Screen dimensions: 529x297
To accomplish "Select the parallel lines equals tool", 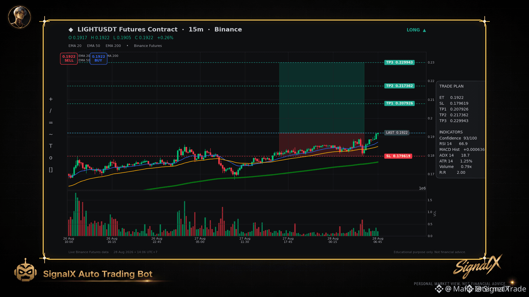I will pyautogui.click(x=51, y=122).
